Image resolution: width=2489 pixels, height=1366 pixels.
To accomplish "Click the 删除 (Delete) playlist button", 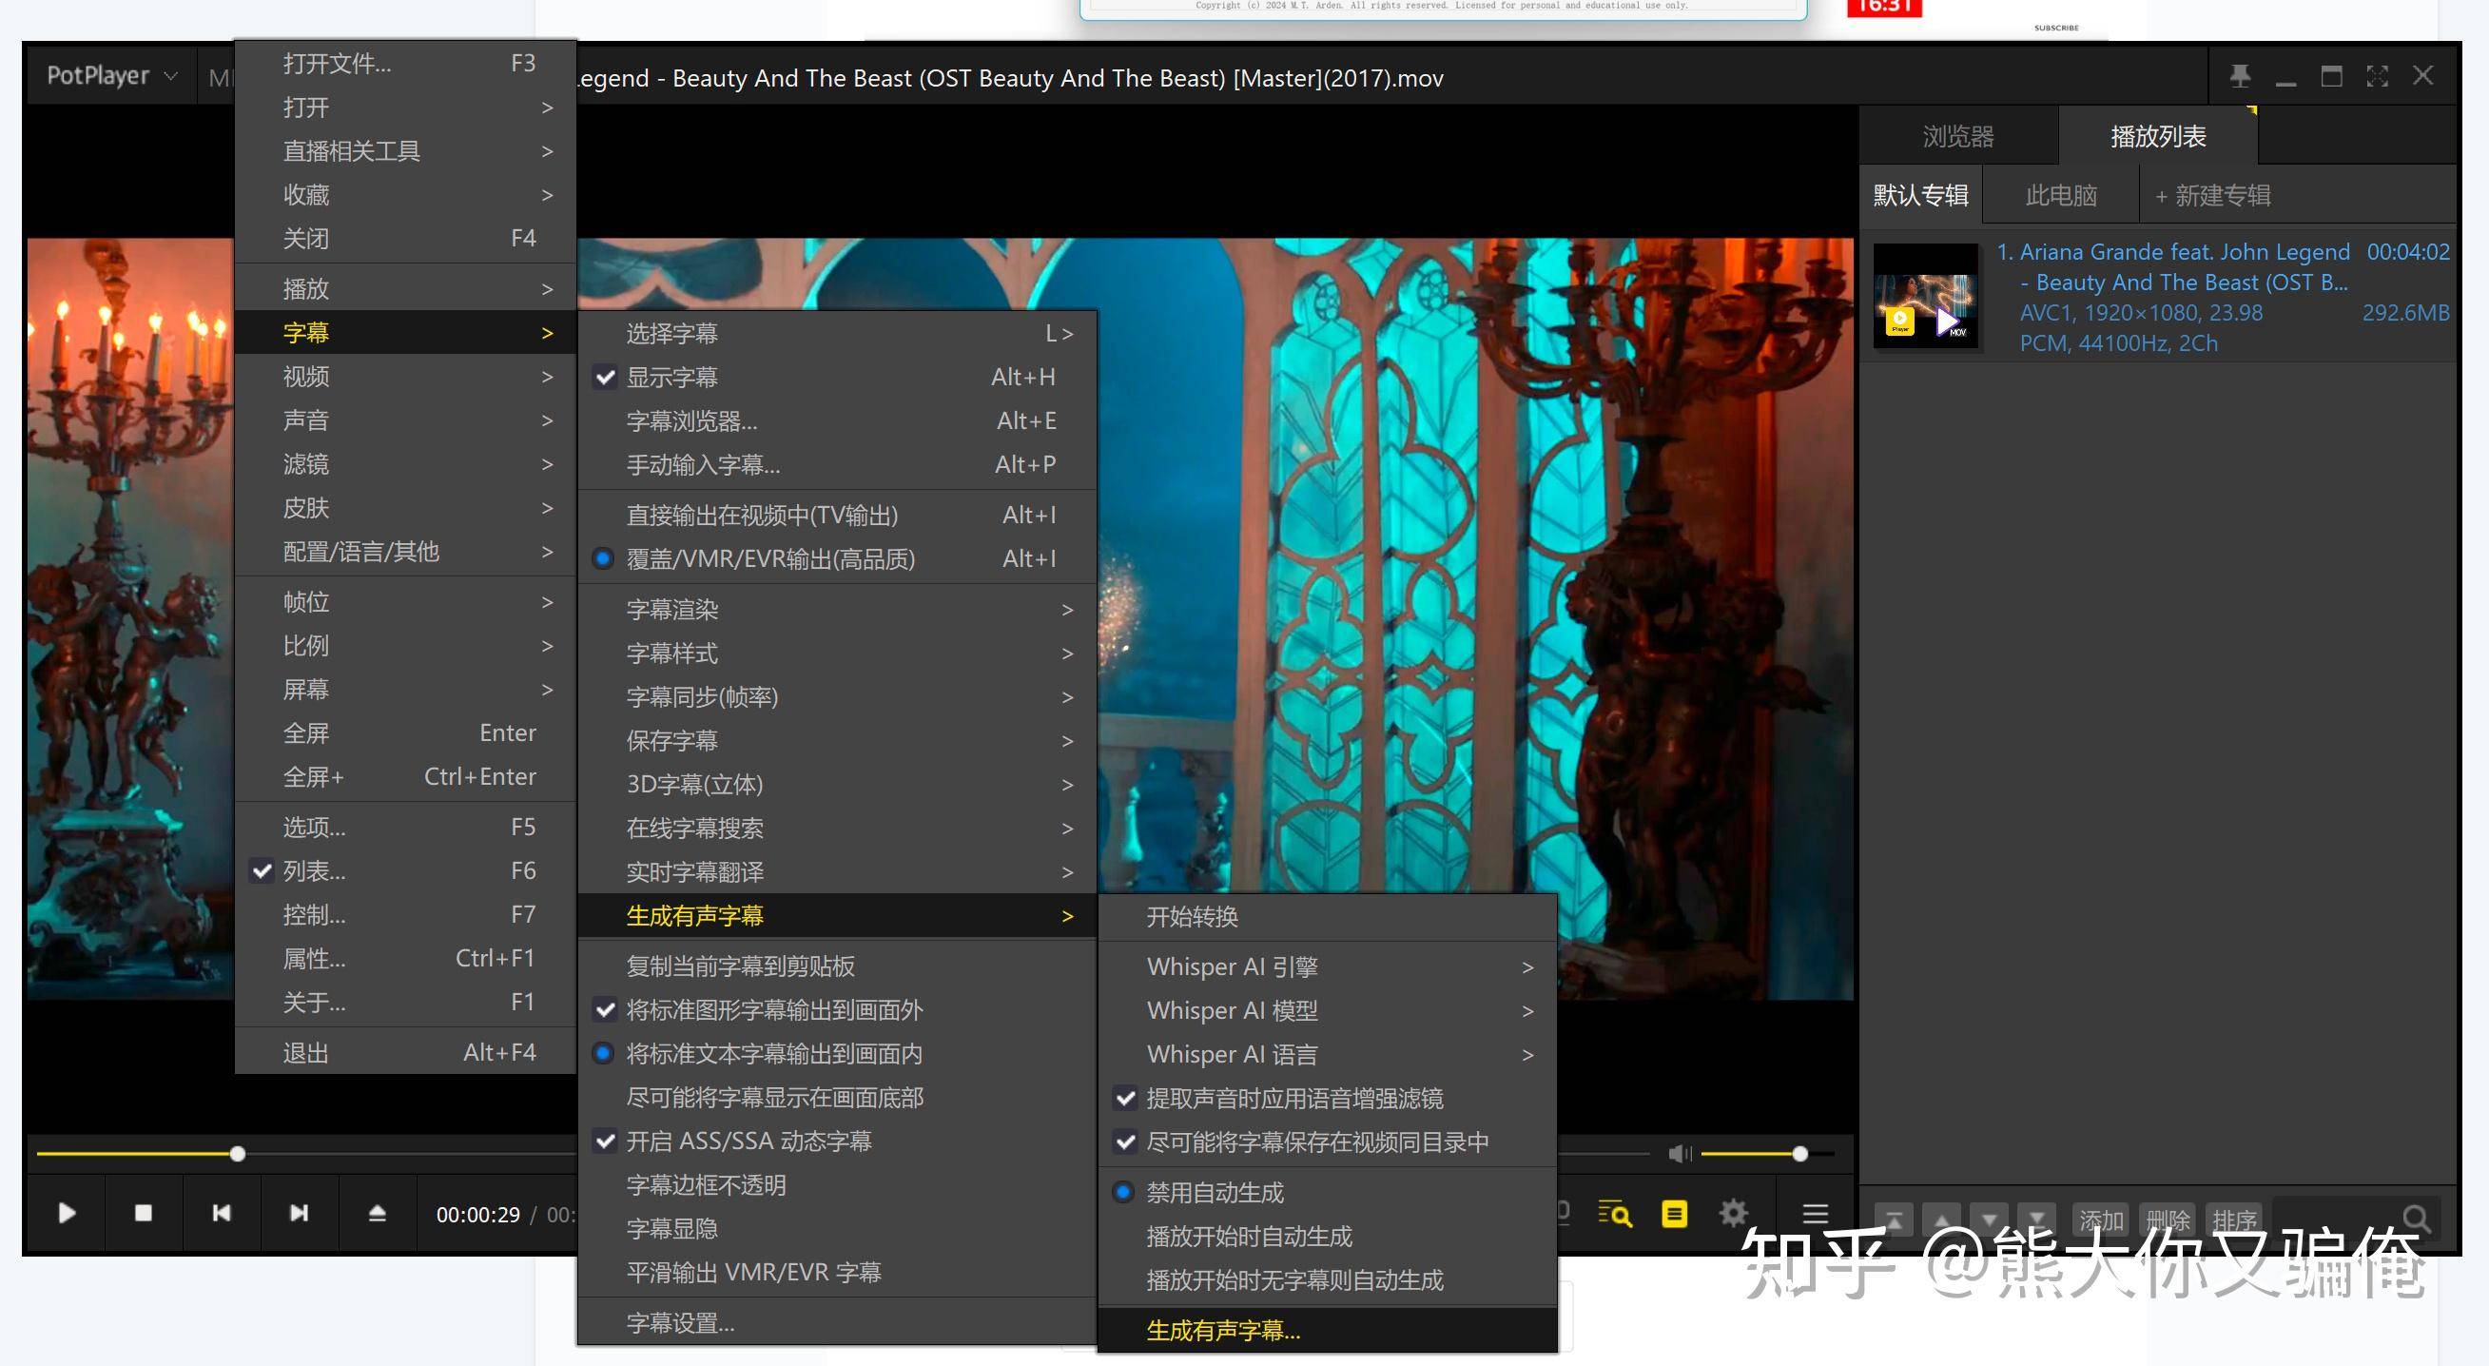I will pyautogui.click(x=2168, y=1221).
